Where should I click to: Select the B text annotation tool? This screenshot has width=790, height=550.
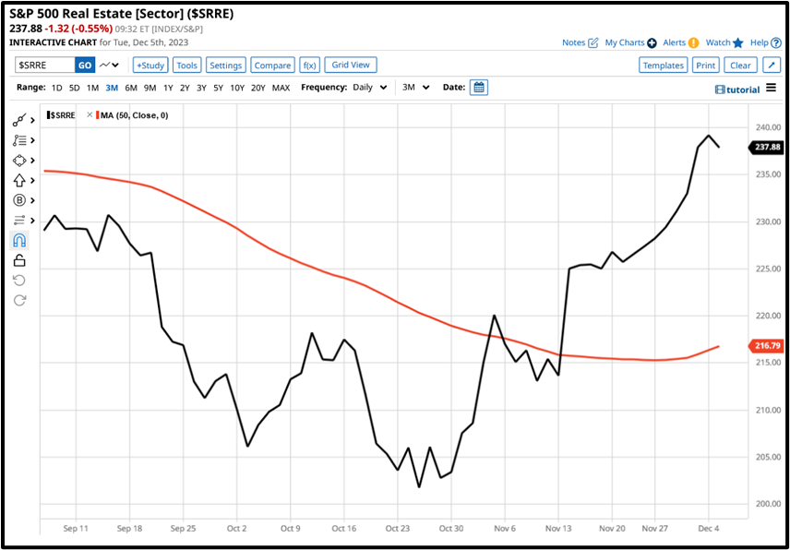point(18,200)
